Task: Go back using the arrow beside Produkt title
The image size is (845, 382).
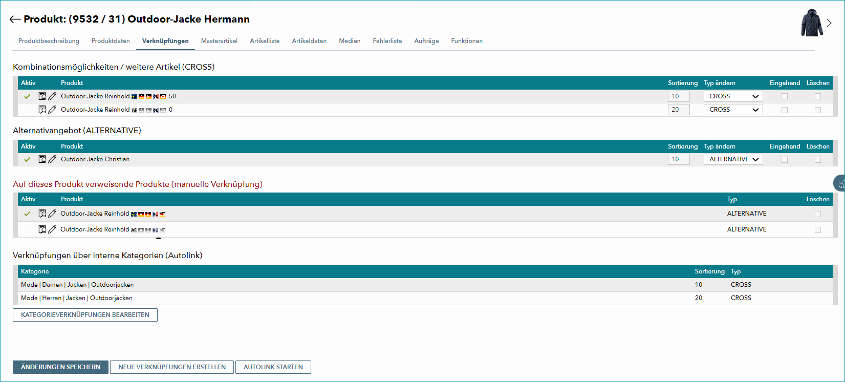Action: pyautogui.click(x=15, y=19)
